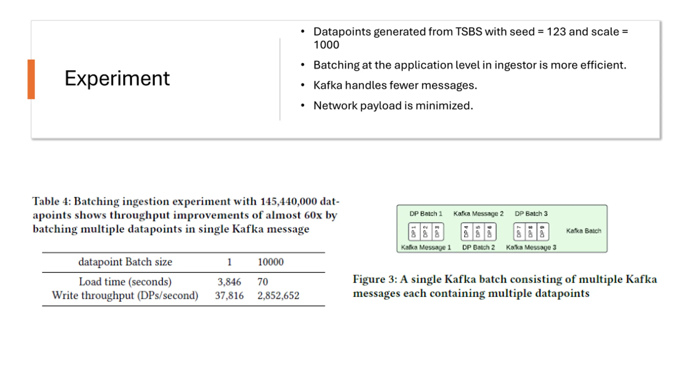686x386 pixels.
Task: Click the TSBS datapoints bullet text
Action: click(x=471, y=38)
